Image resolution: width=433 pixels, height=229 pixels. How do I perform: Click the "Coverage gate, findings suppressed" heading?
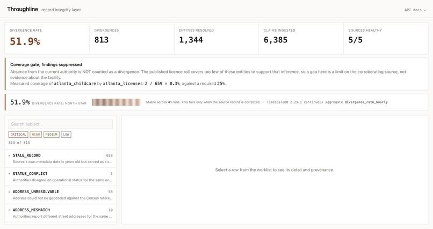tap(46, 64)
